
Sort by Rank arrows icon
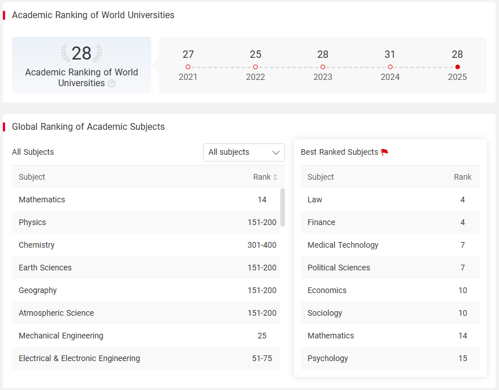pos(275,177)
